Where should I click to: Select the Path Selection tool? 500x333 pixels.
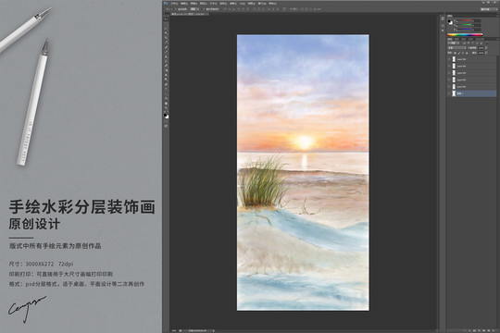pos(166,93)
